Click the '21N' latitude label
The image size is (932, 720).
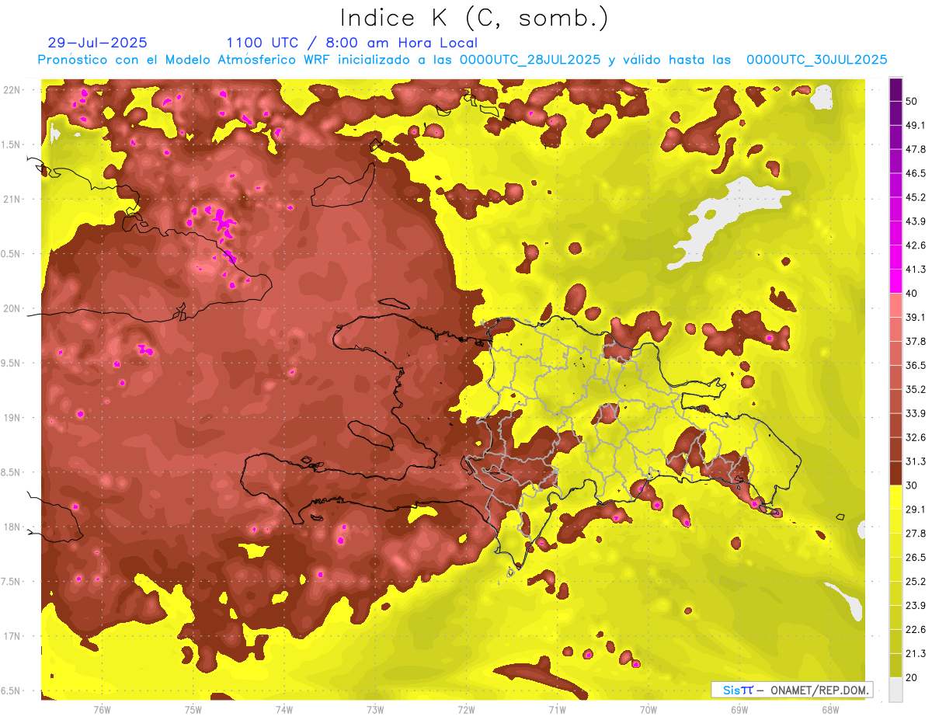12,200
